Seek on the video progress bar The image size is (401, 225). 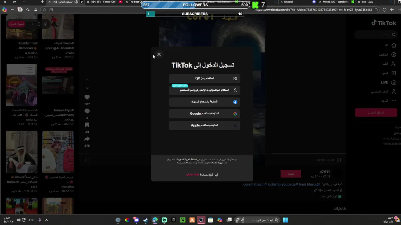pyautogui.click(x=212, y=154)
